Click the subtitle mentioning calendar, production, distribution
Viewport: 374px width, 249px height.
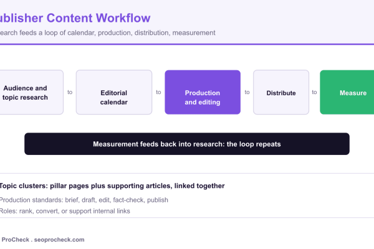tap(108, 33)
